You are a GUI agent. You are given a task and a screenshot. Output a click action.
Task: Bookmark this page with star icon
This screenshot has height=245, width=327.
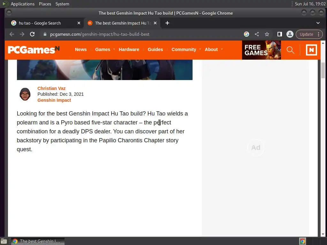(267, 34)
